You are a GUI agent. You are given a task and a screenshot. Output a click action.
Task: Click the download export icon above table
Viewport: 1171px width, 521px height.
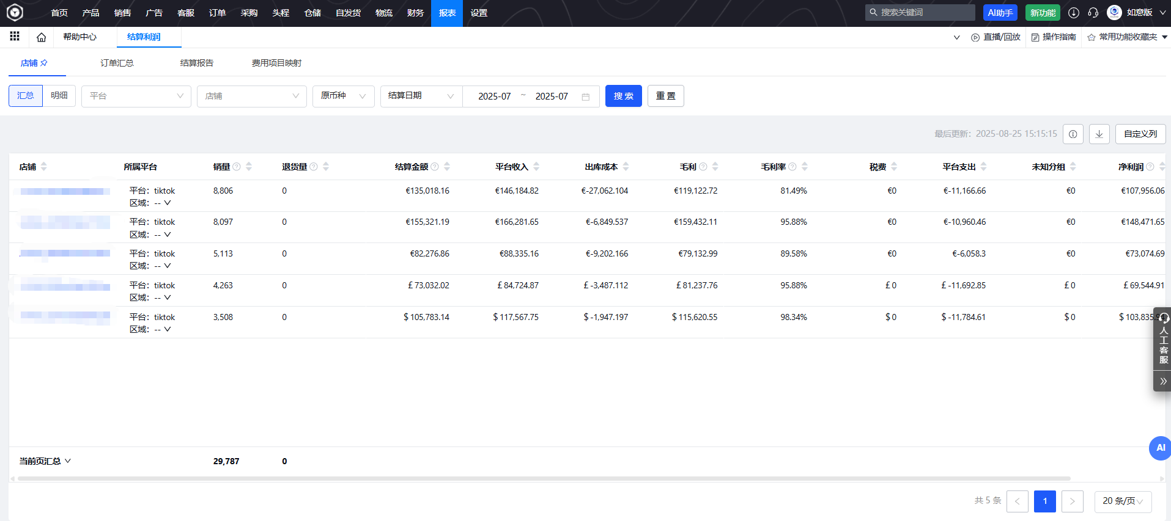pos(1099,134)
